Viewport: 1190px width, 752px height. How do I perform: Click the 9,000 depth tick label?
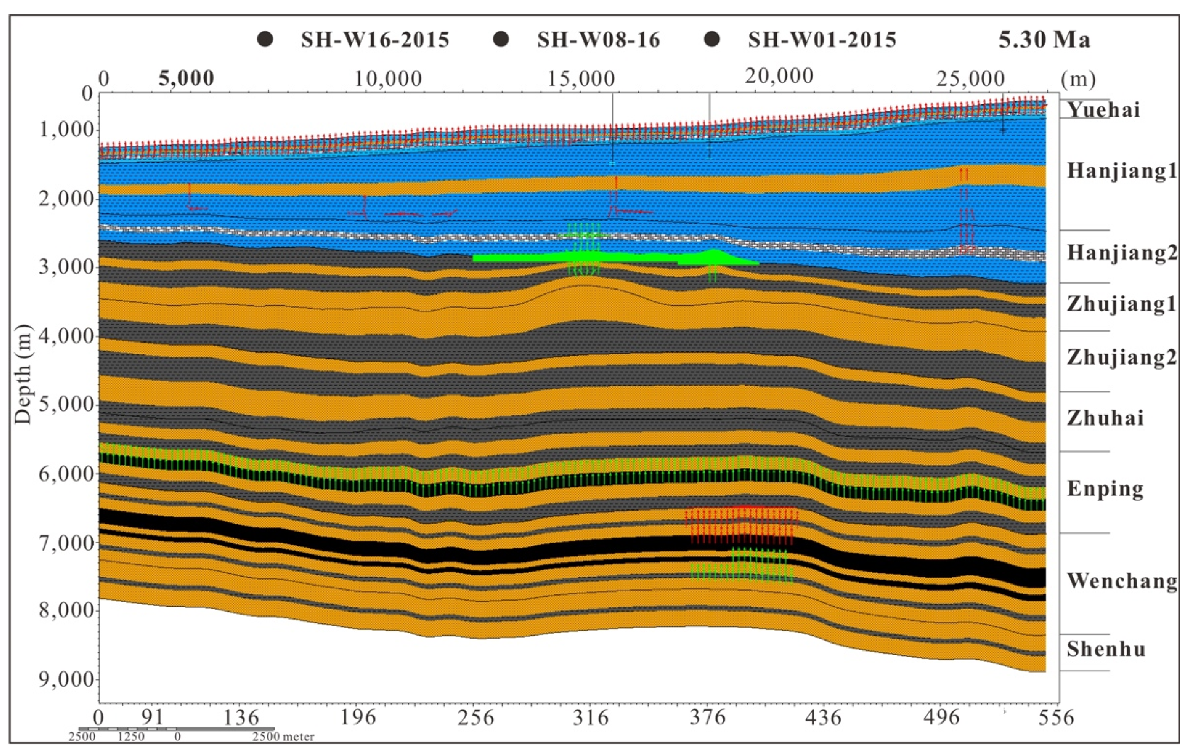65,679
